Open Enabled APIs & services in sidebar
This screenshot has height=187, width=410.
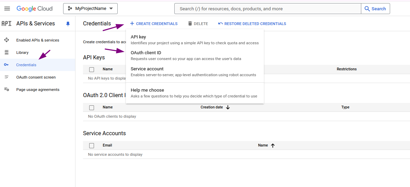coord(38,40)
